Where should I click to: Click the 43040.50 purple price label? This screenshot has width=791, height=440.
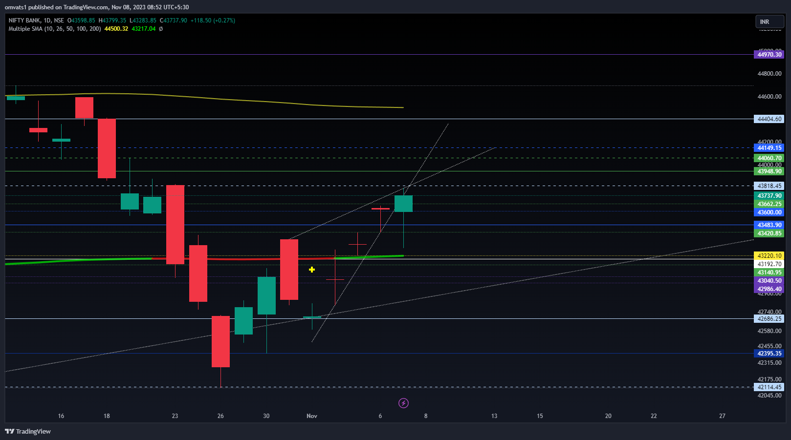point(769,281)
